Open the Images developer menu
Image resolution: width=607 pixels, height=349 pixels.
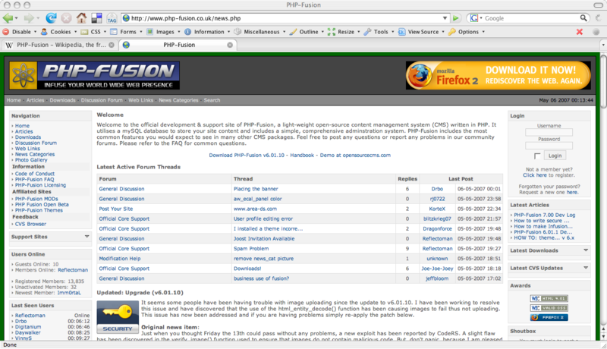click(x=163, y=32)
